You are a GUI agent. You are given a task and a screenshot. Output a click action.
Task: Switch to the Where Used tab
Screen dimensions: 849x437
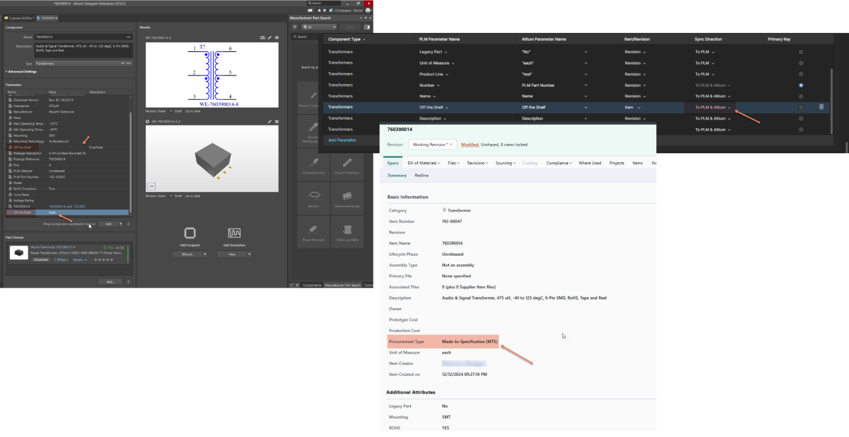coord(589,163)
